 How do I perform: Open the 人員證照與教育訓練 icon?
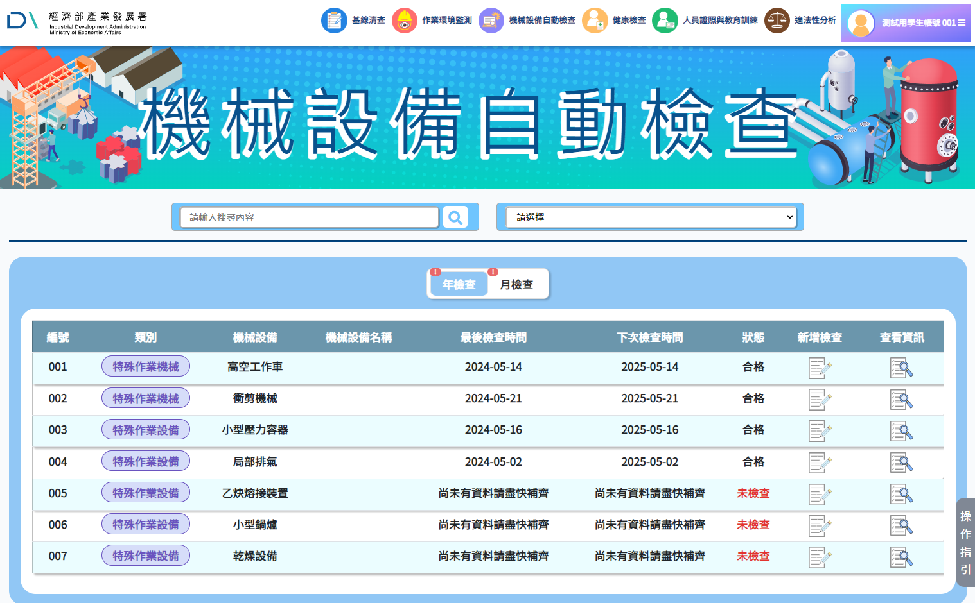pyautogui.click(x=665, y=21)
